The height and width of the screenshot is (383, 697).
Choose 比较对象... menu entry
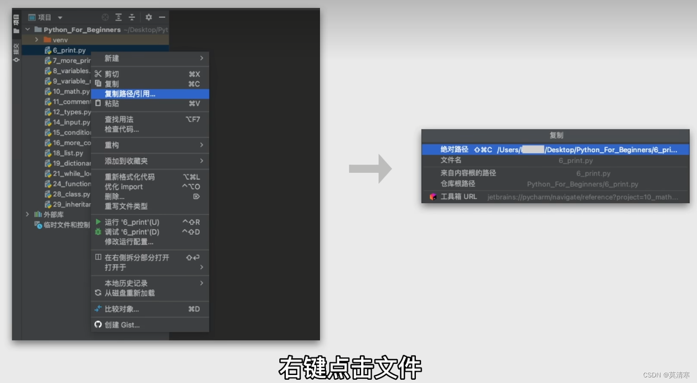(150, 309)
